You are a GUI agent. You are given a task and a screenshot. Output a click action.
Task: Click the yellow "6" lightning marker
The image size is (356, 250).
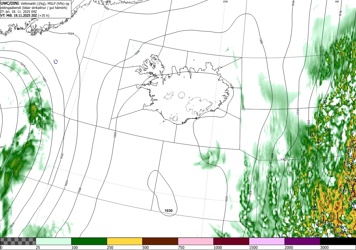[320, 224]
